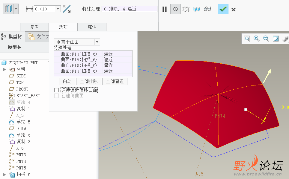Viewport: 289px width, 179px height.
Task: Open the offset value dropdown list
Action: [x=58, y=9]
